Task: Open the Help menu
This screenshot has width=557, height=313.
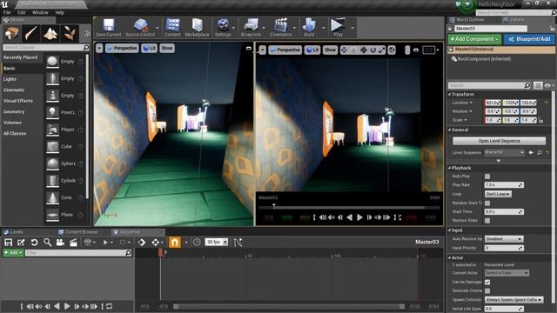Action: (x=60, y=12)
